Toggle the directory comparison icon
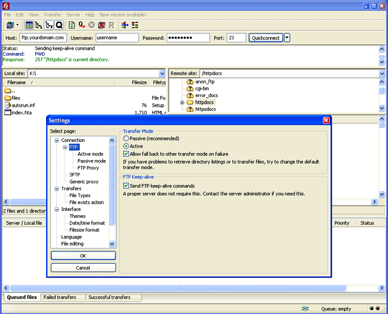 (x=135, y=25)
